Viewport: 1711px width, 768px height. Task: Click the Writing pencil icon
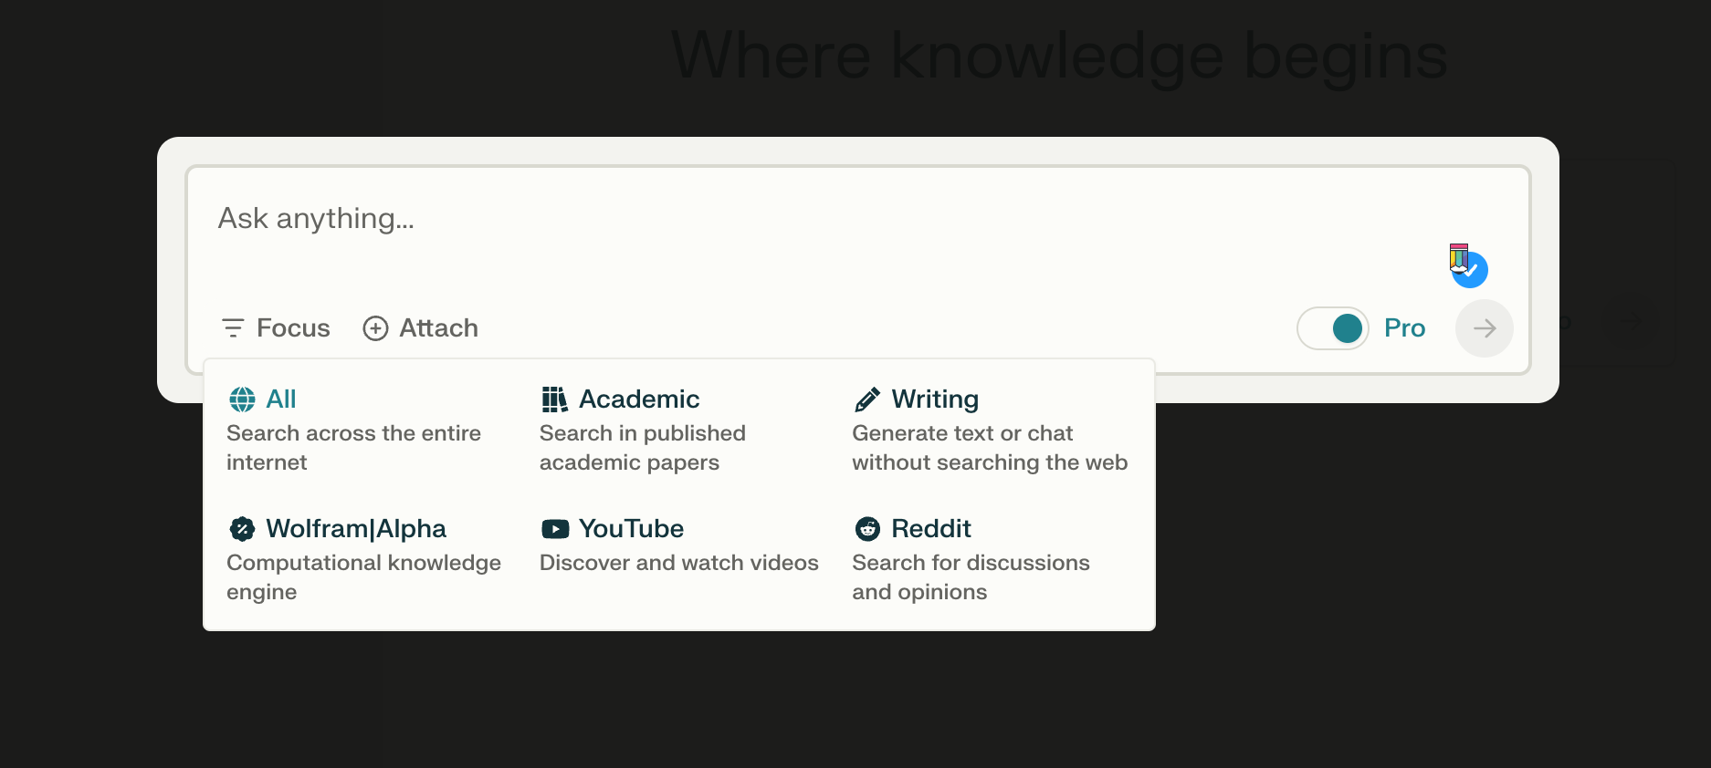coord(867,400)
